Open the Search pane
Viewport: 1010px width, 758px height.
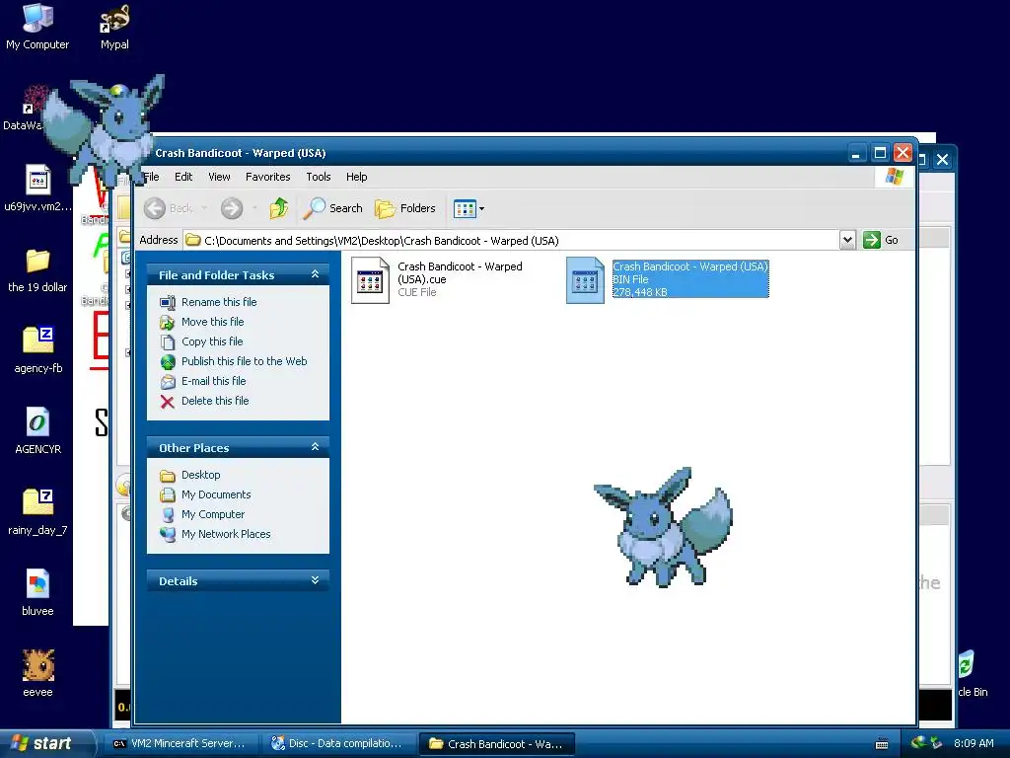pyautogui.click(x=333, y=208)
